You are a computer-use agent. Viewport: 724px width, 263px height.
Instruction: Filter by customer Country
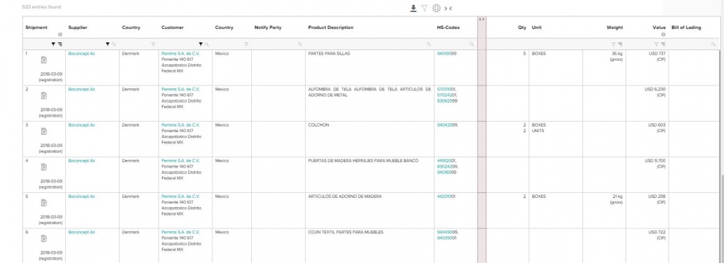246,45
